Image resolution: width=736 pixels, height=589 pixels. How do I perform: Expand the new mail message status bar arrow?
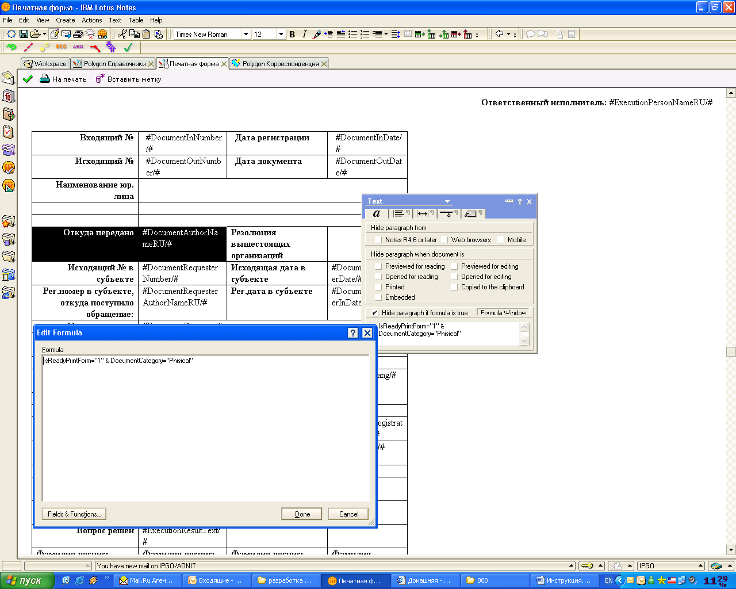(x=571, y=566)
